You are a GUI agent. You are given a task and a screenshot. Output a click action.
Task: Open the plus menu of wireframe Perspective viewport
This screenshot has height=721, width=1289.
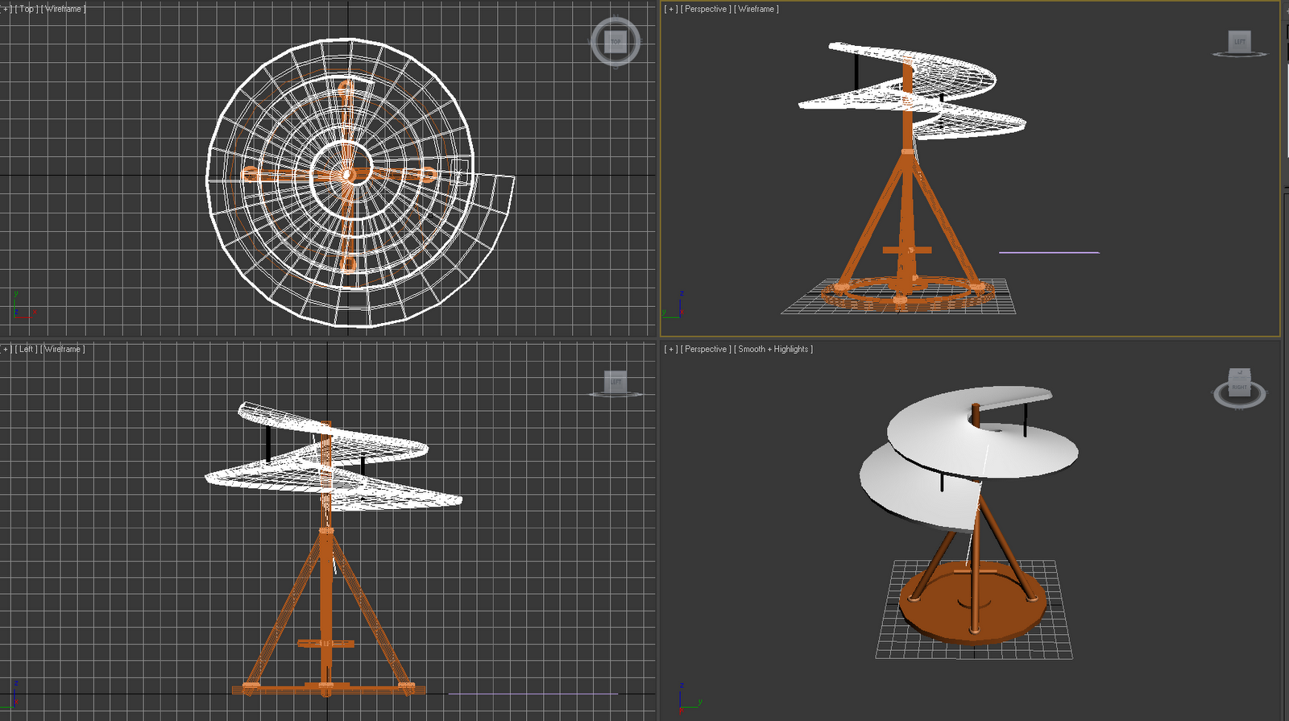[671, 9]
